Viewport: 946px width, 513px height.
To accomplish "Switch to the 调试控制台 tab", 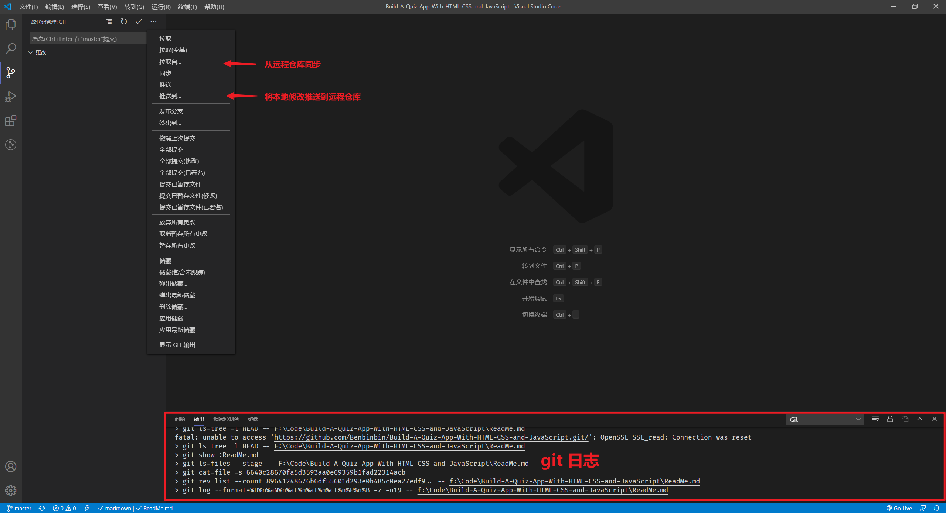I will tap(226, 419).
